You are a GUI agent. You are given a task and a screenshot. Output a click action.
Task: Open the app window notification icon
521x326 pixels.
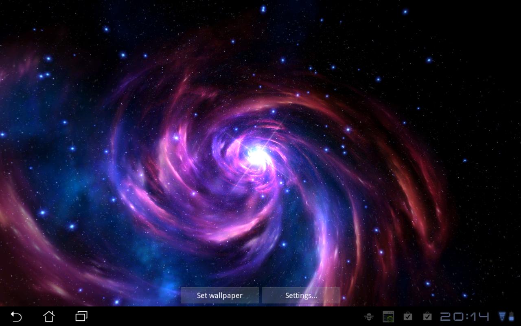pos(388,316)
